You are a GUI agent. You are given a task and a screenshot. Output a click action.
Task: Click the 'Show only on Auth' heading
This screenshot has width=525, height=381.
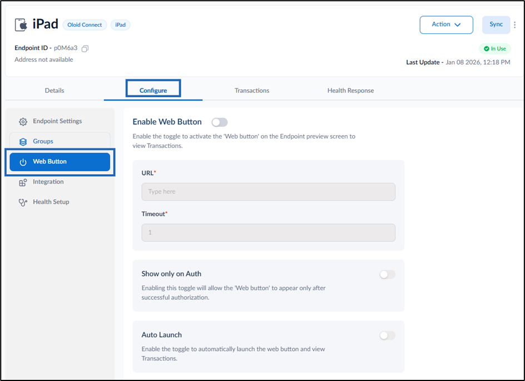pyautogui.click(x=171, y=274)
